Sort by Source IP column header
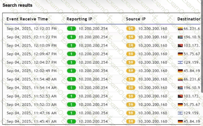 (x=136, y=19)
